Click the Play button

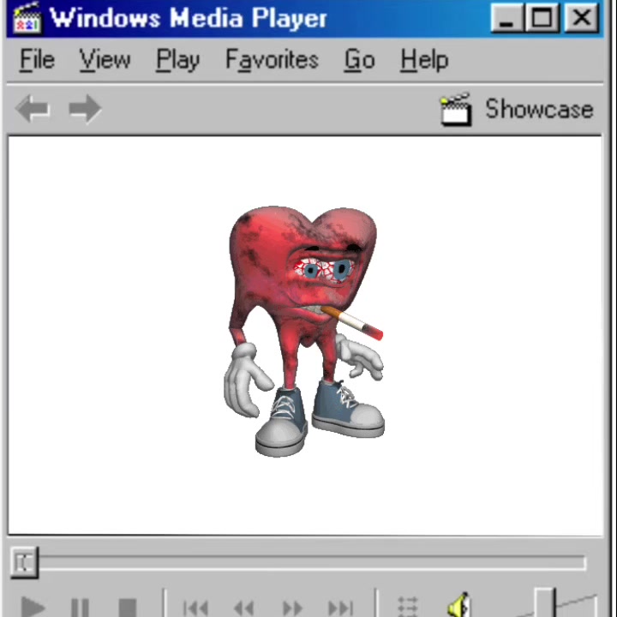33,607
